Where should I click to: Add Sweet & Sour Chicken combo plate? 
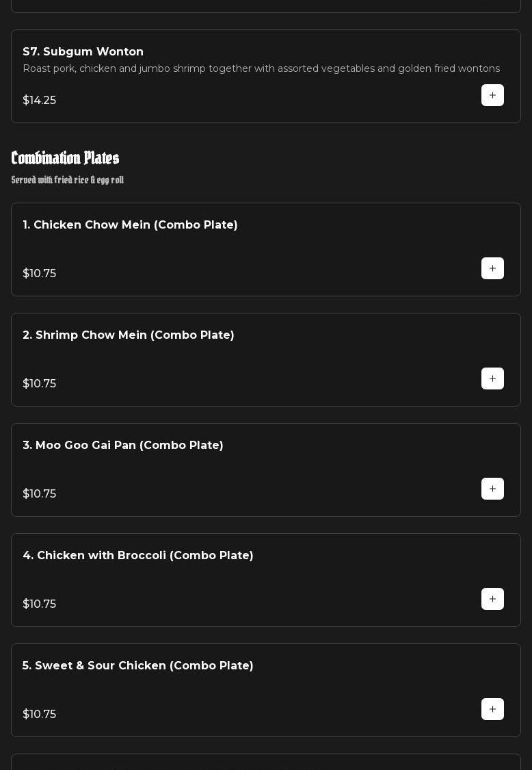[492, 709]
